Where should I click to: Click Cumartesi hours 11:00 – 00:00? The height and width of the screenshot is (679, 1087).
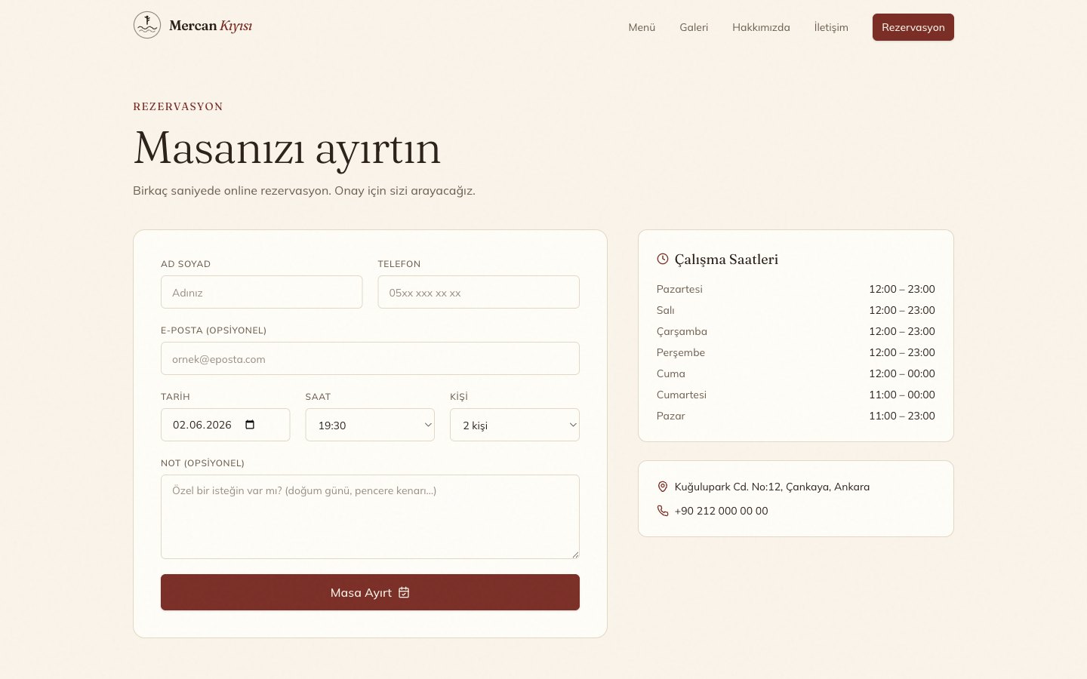tap(902, 395)
